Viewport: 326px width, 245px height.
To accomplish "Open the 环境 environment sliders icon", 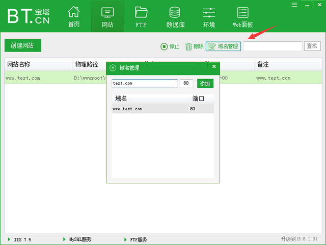I will [209, 12].
